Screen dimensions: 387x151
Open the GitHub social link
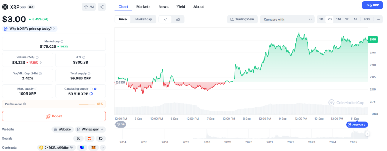(101, 139)
